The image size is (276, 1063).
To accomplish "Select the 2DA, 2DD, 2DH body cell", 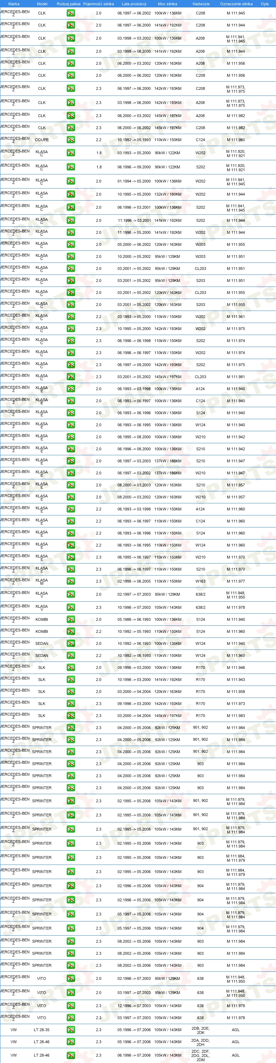I will (x=200, y=1042).
